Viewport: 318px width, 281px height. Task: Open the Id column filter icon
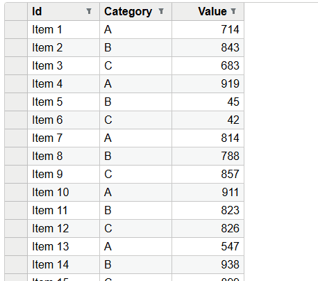coord(89,11)
